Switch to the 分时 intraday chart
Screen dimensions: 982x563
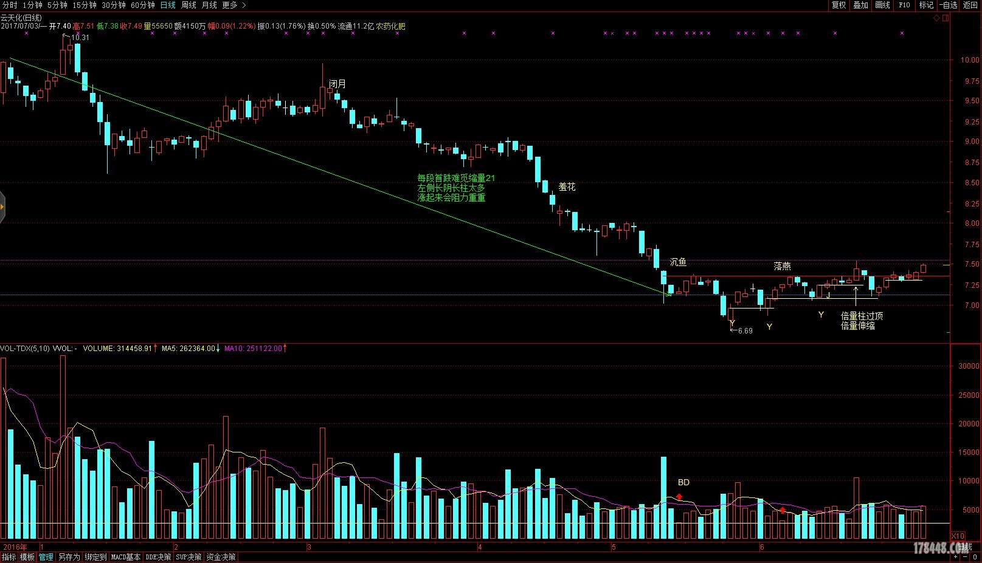(10, 5)
